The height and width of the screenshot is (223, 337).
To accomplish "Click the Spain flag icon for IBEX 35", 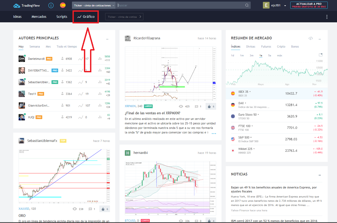I will pyautogui.click(x=233, y=93).
